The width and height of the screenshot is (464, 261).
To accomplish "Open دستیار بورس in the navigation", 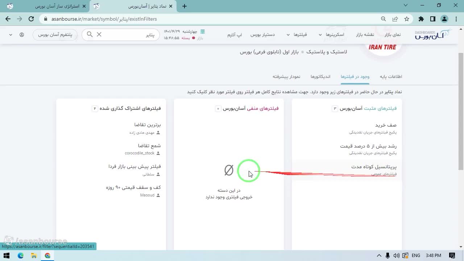I will [x=262, y=34].
